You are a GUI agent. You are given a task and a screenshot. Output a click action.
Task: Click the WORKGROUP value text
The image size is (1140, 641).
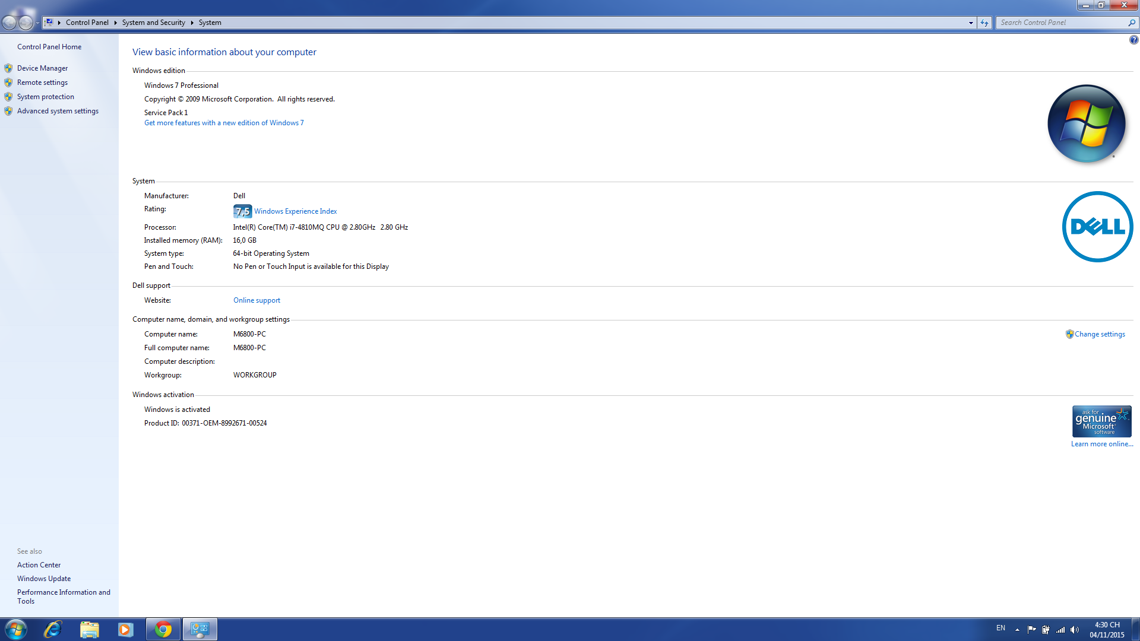[255, 375]
